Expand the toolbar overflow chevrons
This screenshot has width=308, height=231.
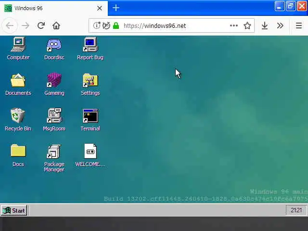coord(280,26)
